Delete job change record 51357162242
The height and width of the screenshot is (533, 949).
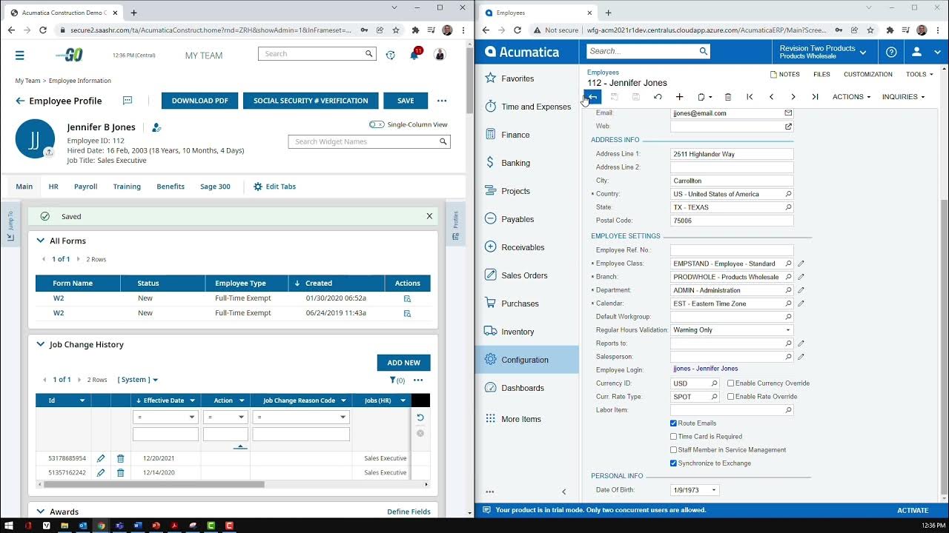pyautogui.click(x=120, y=473)
